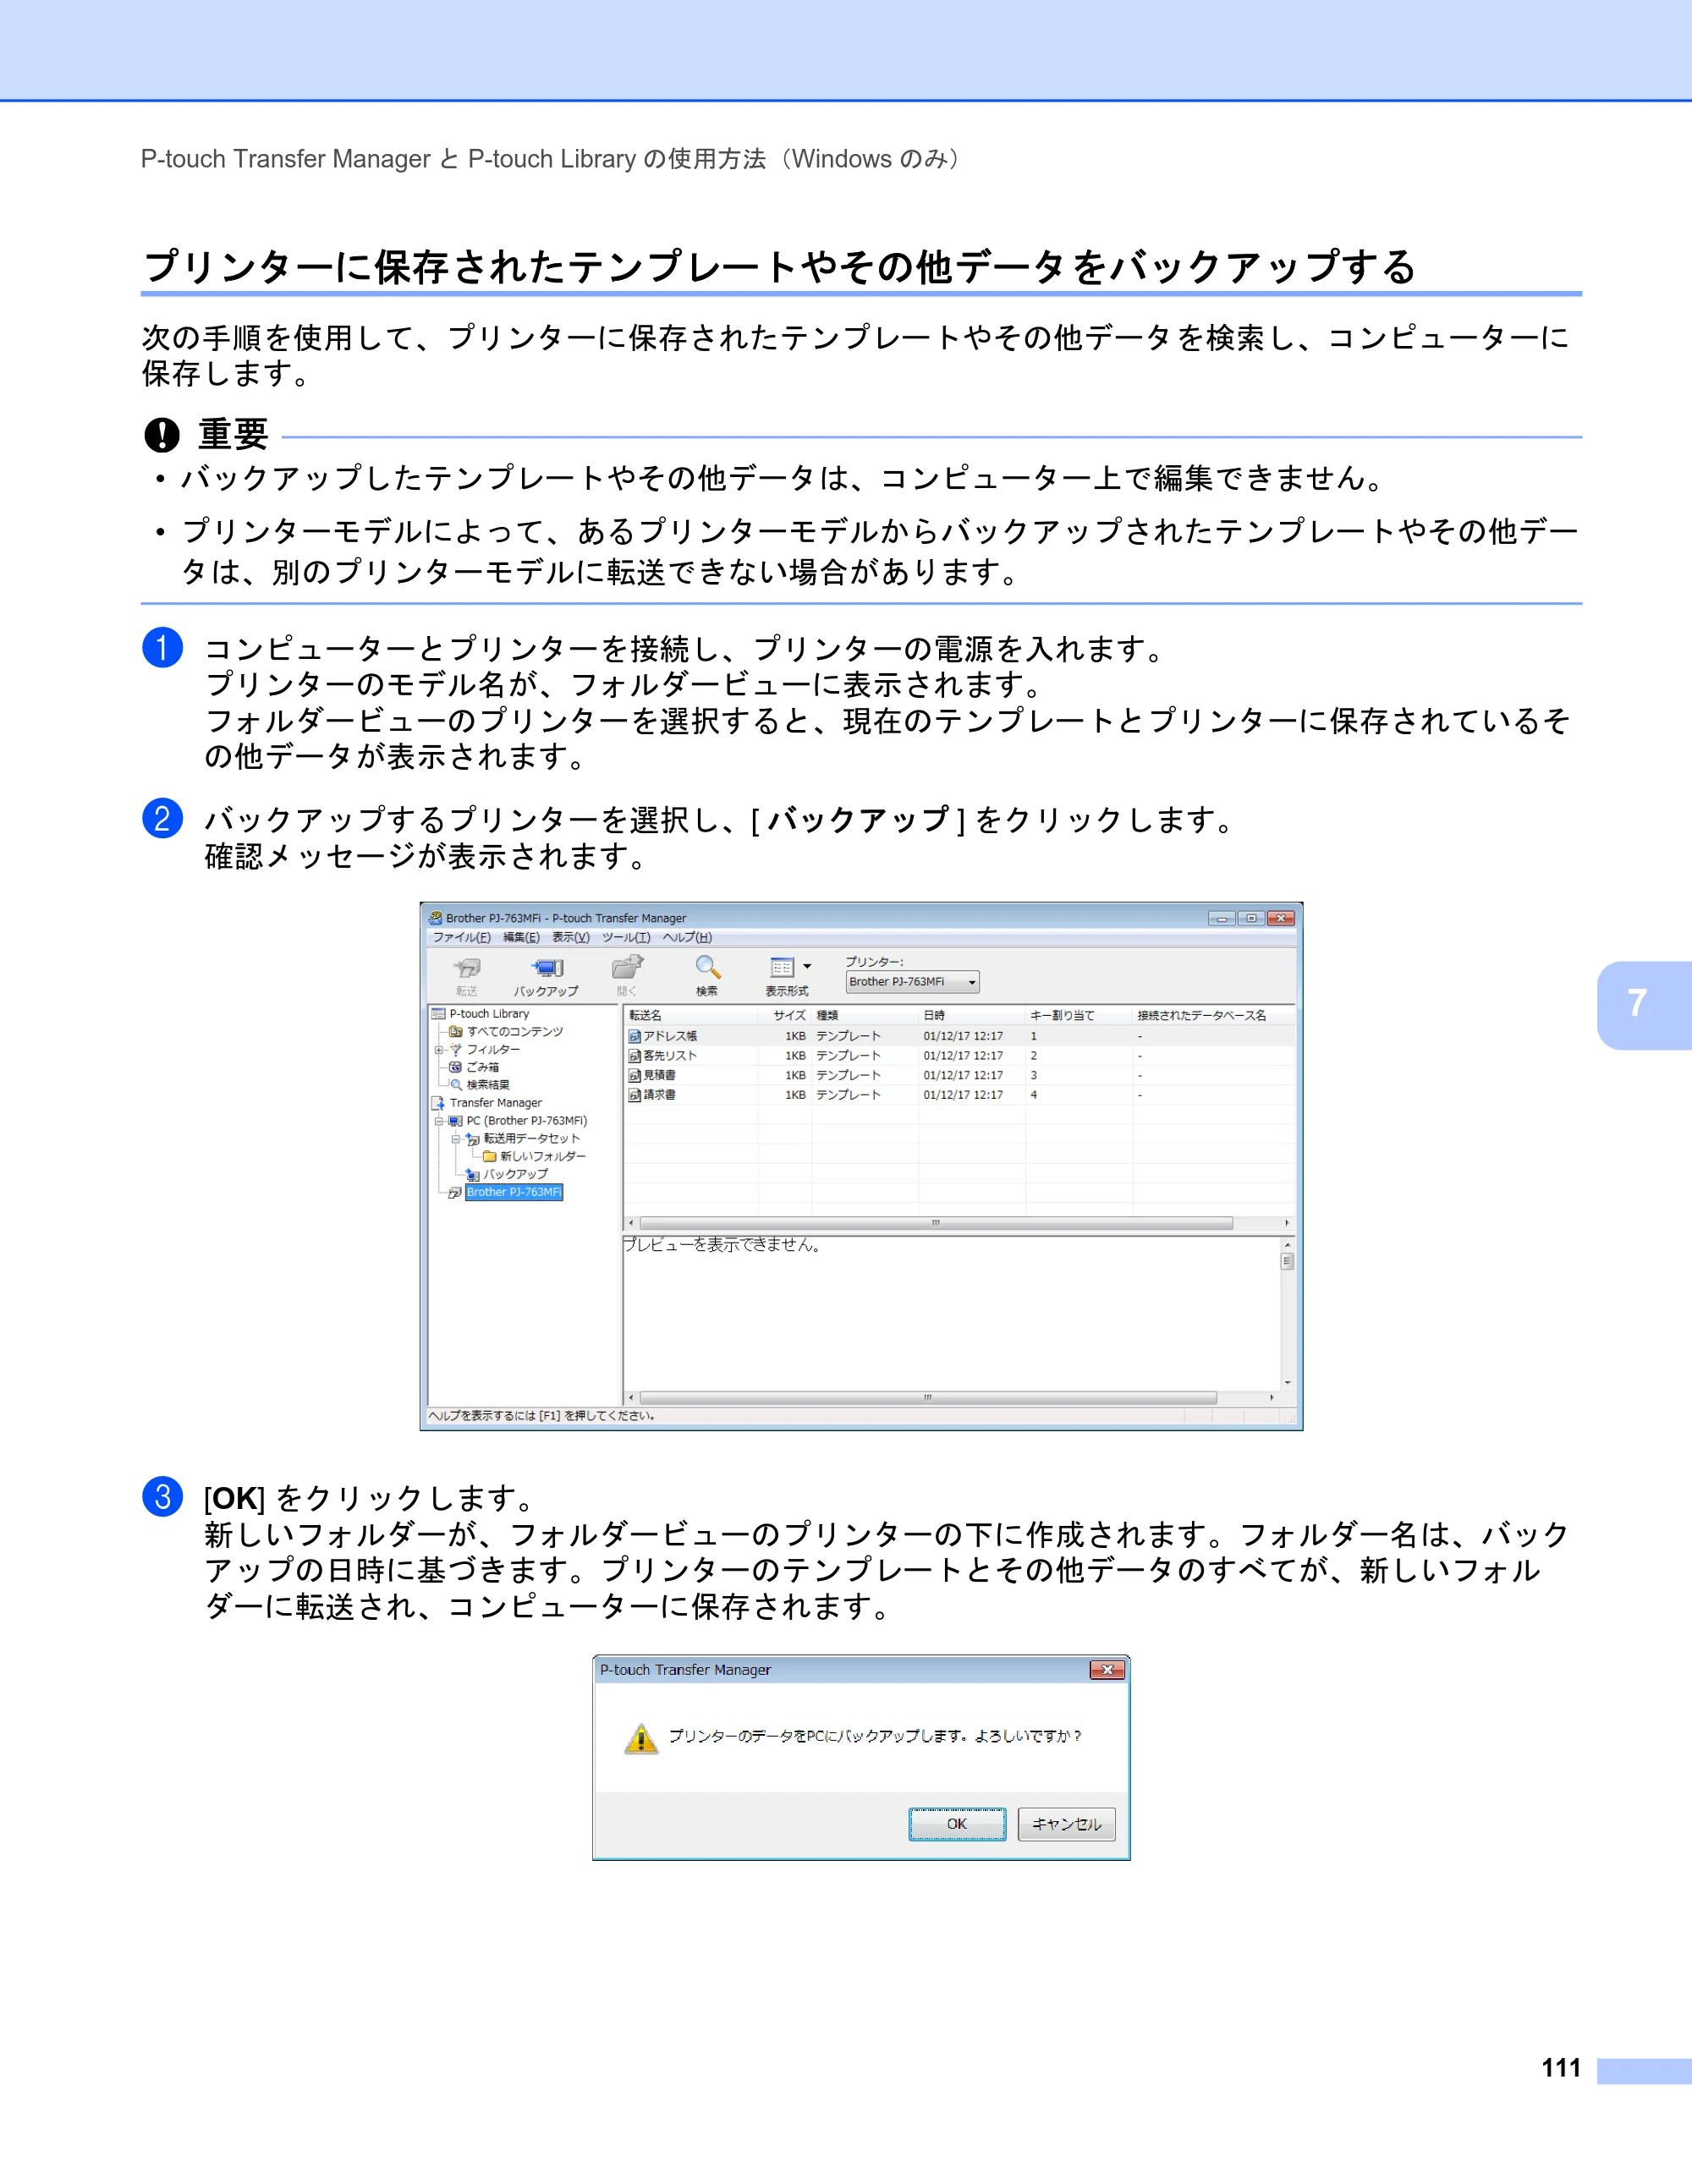Click the file list horizontal scrollbar
The width and height of the screenshot is (1692, 2184).
(959, 1223)
